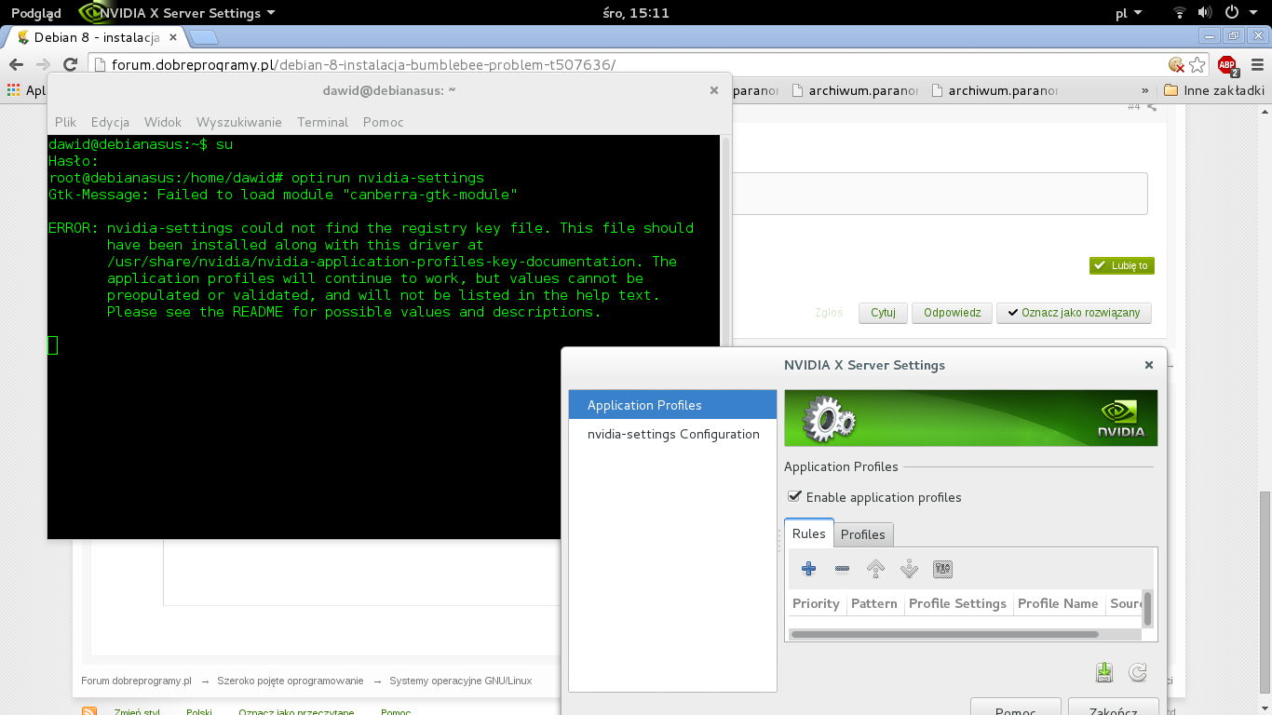Open the Wyszukiwanie menu in terminal

click(x=239, y=122)
